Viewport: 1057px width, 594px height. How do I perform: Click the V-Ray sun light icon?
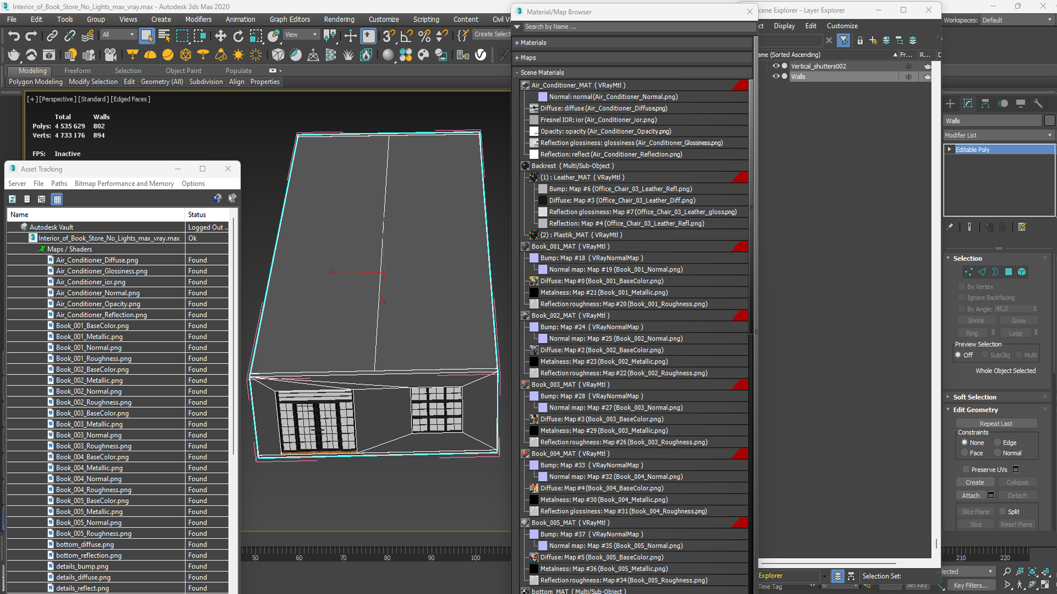(x=238, y=55)
